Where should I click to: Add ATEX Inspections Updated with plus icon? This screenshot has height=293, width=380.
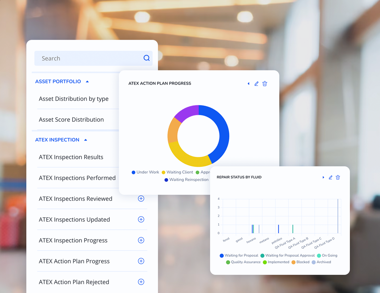(x=141, y=219)
